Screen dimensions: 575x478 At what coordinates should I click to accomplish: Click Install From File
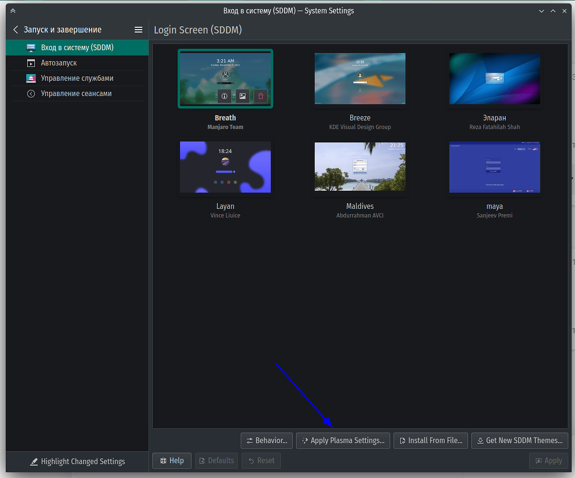coord(430,440)
